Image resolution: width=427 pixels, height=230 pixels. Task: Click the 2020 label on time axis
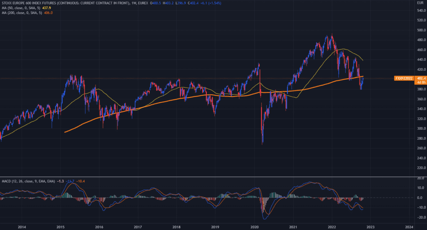tap(254, 227)
